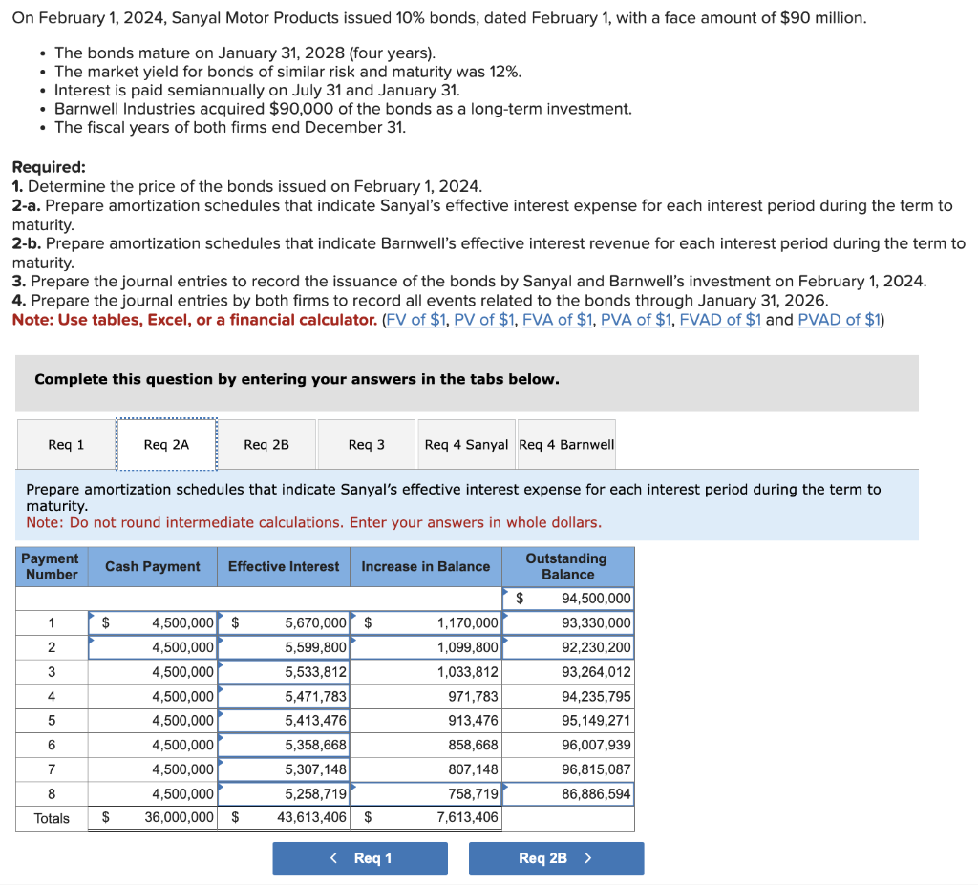Select payment 3 cash payment 4,500,000
Viewport: 978px width, 885px height.
pos(153,672)
